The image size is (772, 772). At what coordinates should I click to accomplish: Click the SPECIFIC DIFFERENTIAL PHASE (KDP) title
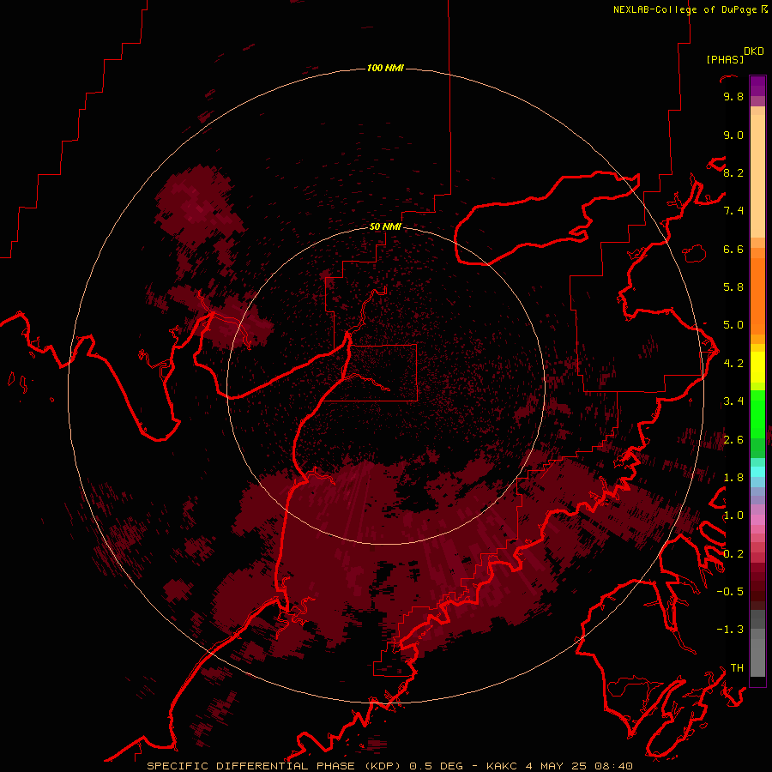pyautogui.click(x=274, y=766)
